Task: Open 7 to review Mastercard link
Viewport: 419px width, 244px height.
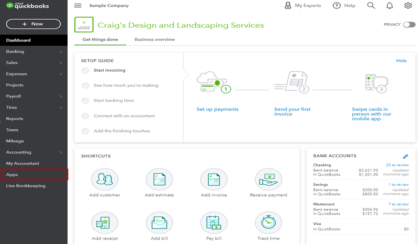Action: point(398,204)
